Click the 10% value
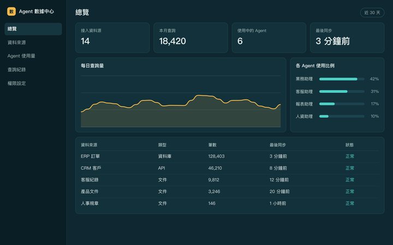 tap(374, 117)
